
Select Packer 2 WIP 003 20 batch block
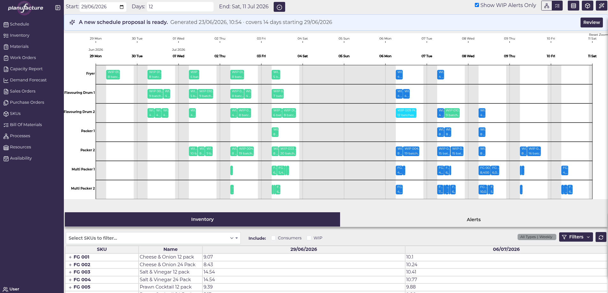pos(287,151)
